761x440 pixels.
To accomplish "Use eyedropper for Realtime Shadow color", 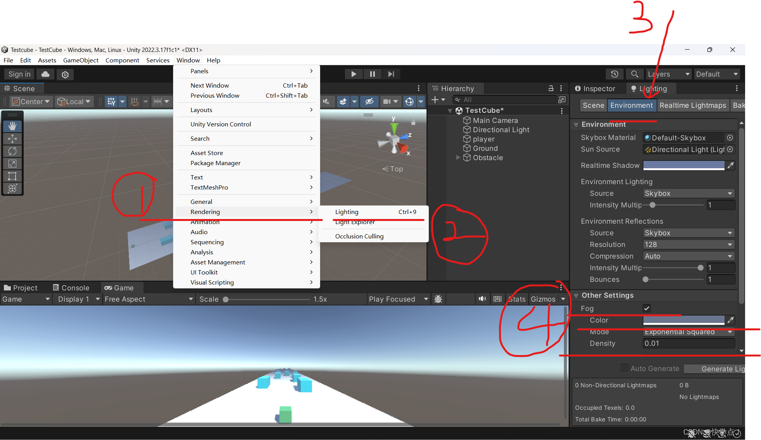I will click(x=730, y=166).
